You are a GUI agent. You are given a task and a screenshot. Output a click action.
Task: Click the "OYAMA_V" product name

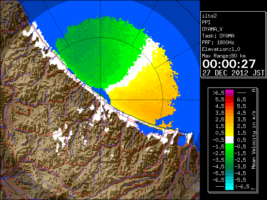[212, 29]
